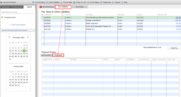Open the Pay Liabilities tab
The height and width of the screenshot is (97, 181).
click(63, 7)
